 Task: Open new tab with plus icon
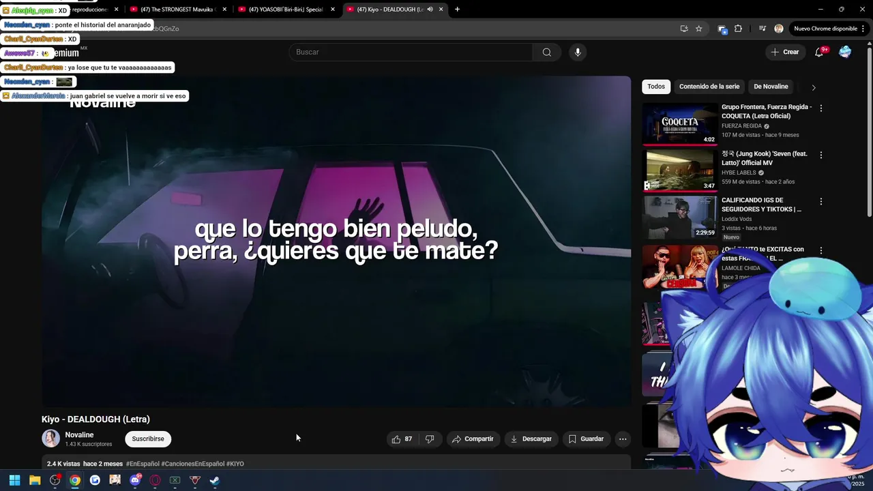tap(457, 10)
